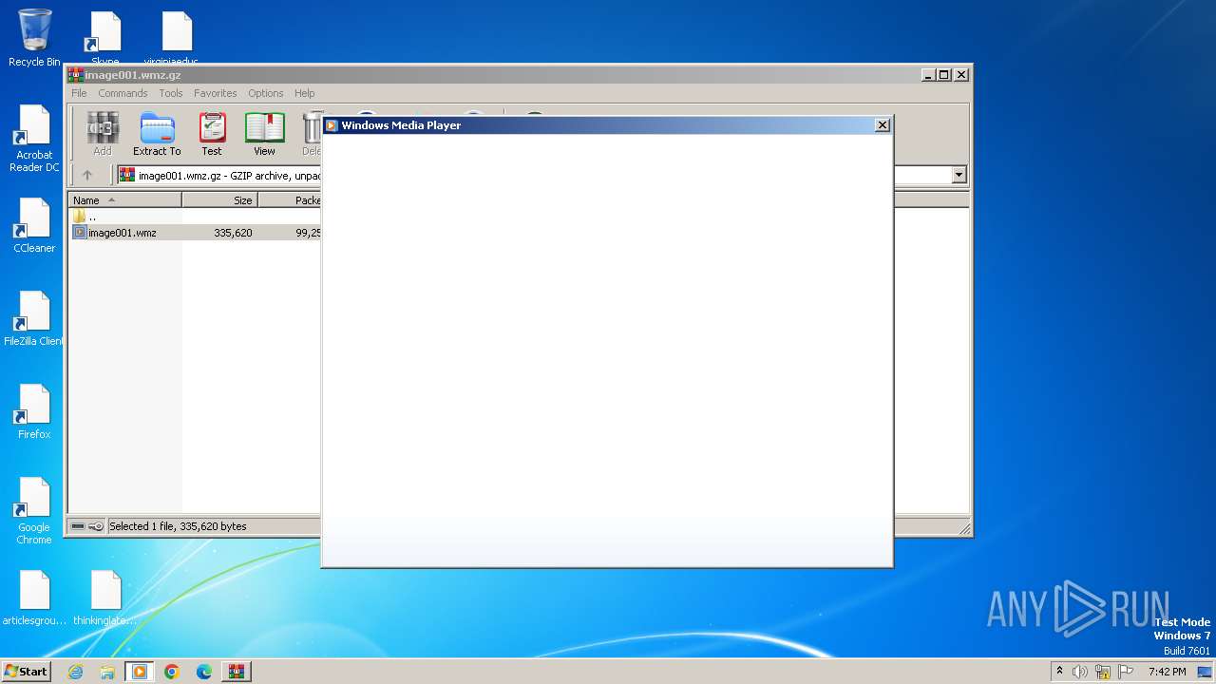Sort file list by Size column

click(x=219, y=200)
